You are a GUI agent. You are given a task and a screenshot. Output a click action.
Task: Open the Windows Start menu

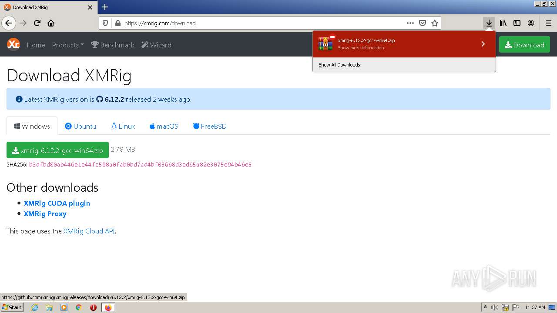(x=12, y=307)
